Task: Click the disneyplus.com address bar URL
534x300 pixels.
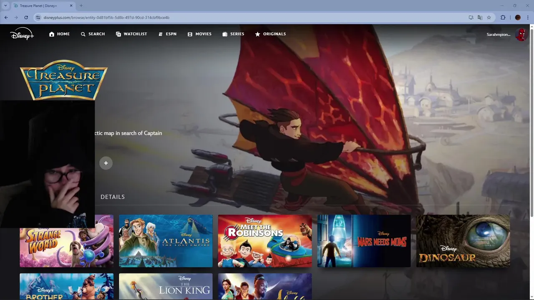Action: click(x=106, y=17)
